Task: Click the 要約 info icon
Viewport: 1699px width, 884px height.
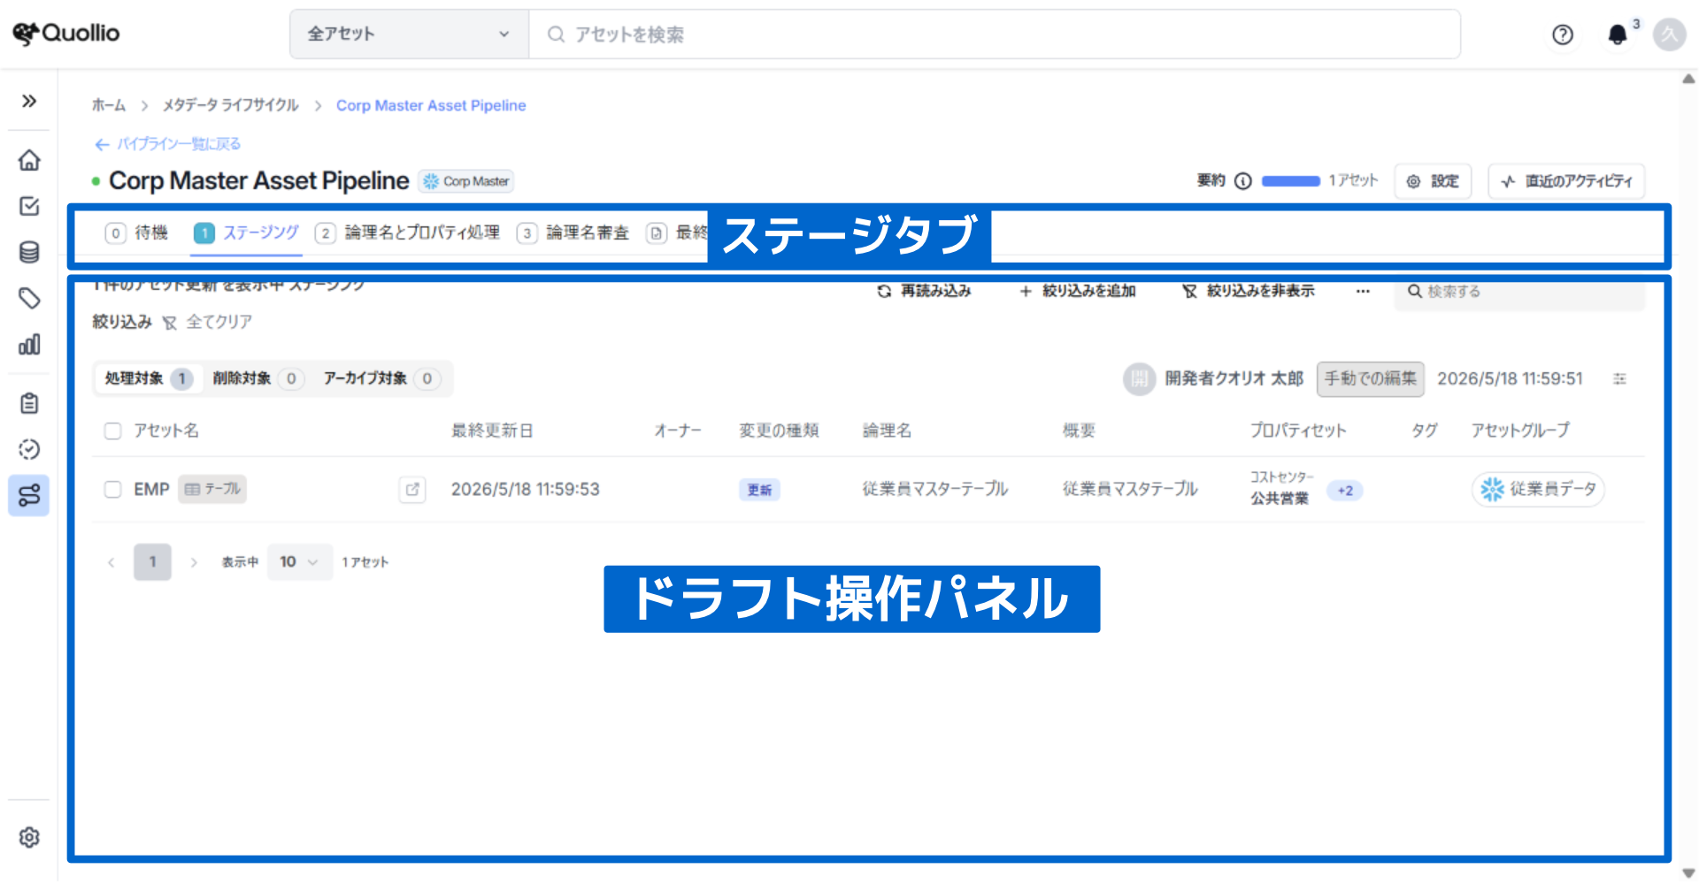Action: 1243,181
